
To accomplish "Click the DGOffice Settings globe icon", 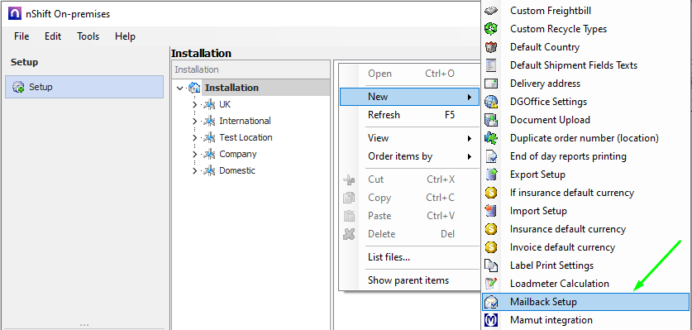I will pyautogui.click(x=491, y=102).
